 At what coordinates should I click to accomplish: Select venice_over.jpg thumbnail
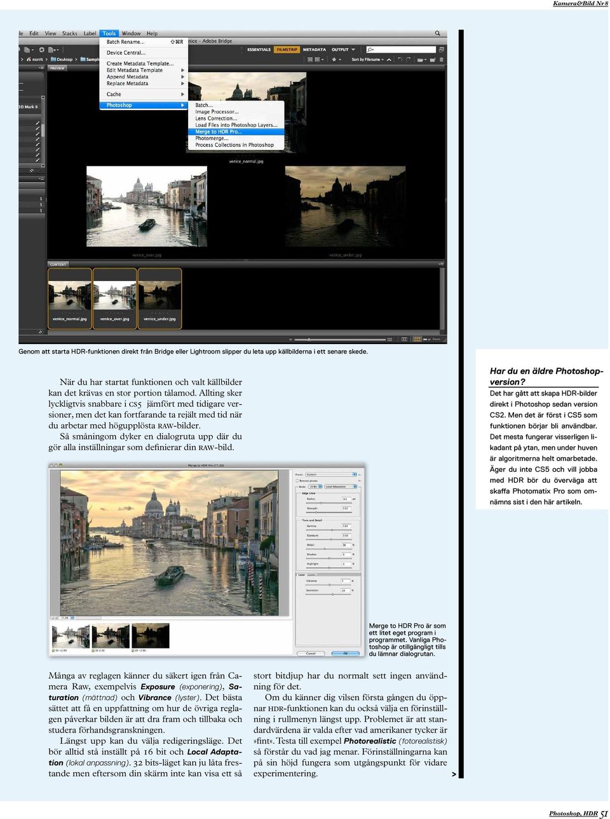pyautogui.click(x=114, y=298)
